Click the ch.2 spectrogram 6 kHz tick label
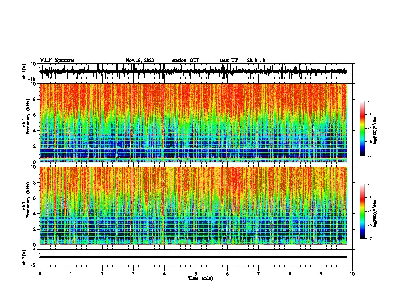397x307 pixels. [35, 198]
